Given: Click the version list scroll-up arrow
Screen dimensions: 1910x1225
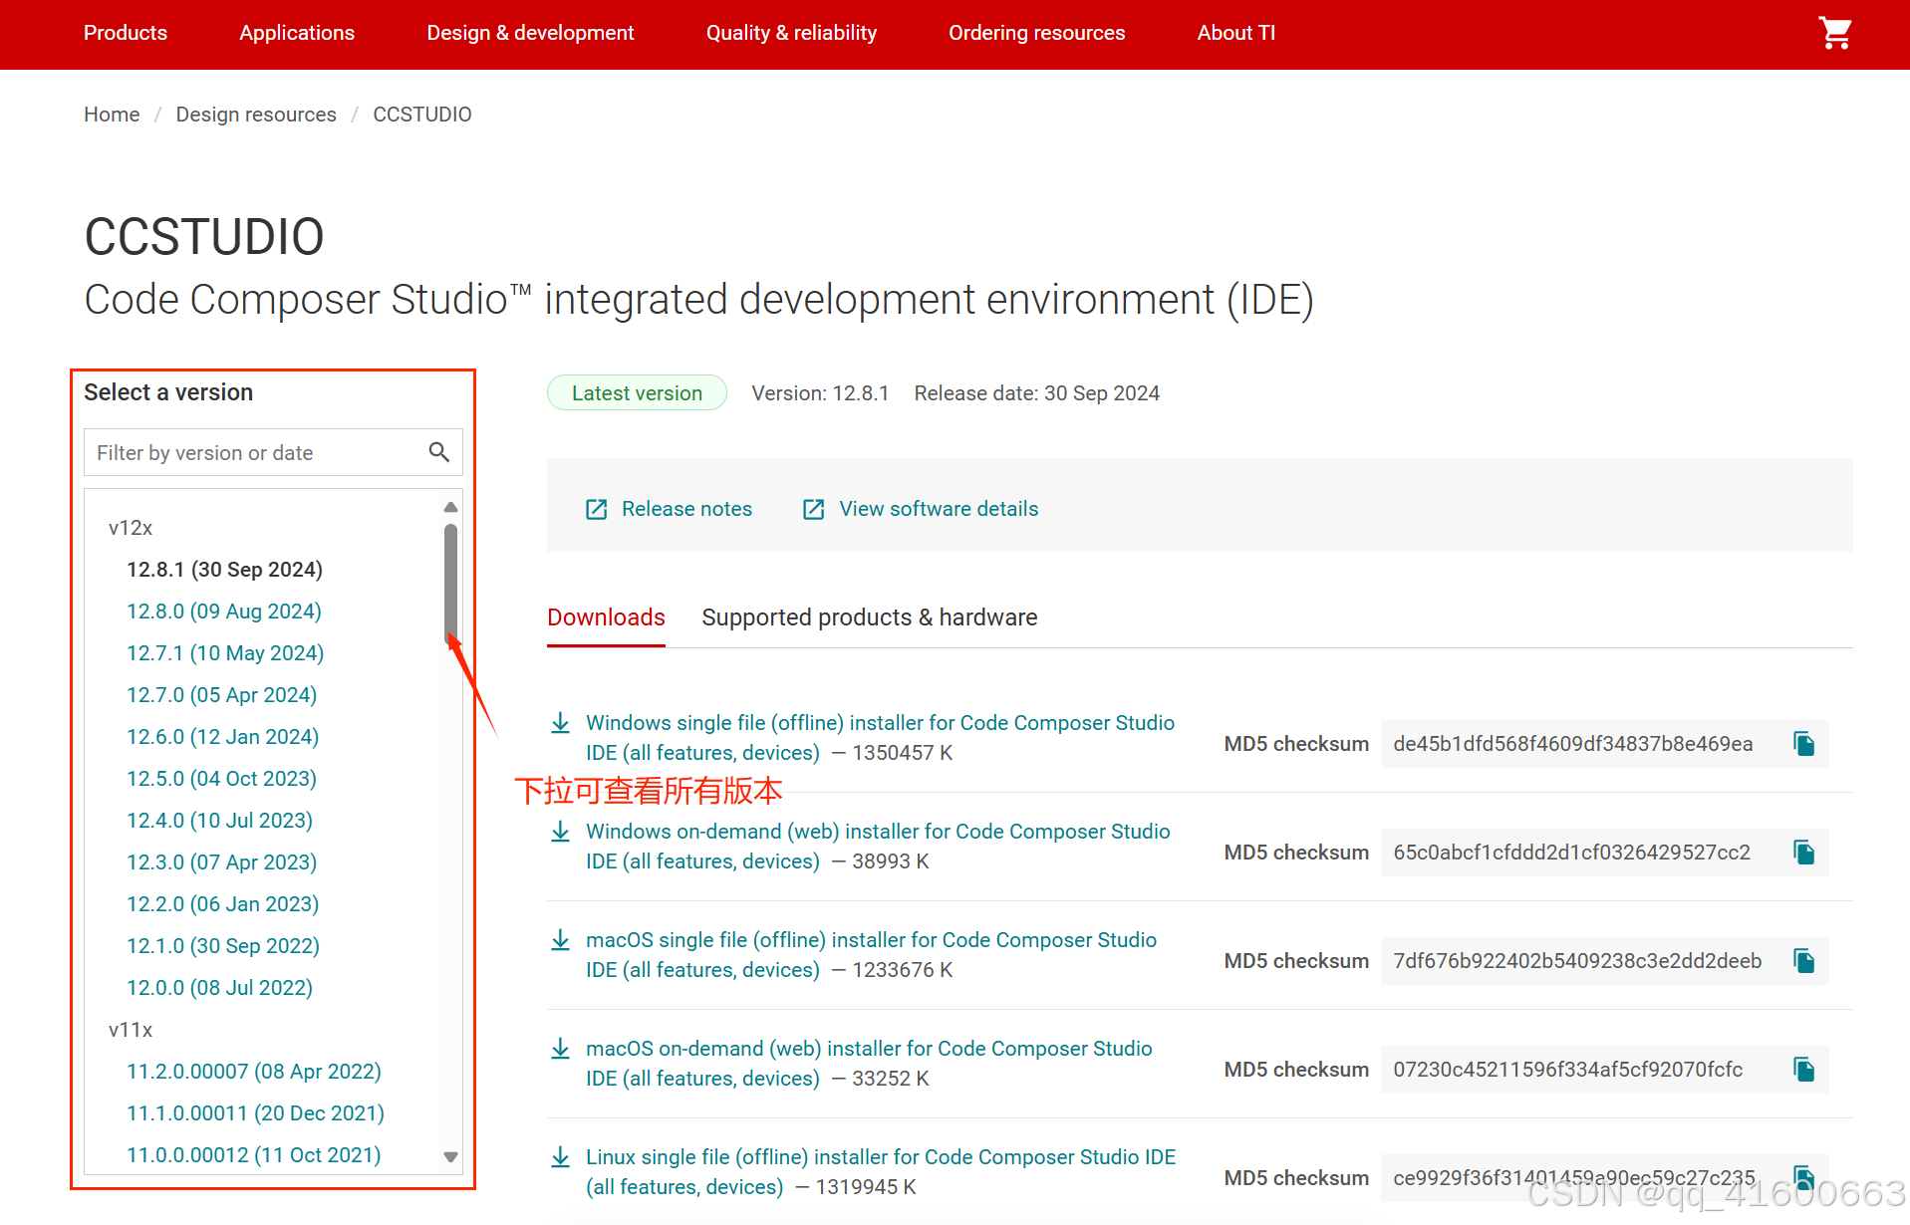Looking at the screenshot, I should tap(450, 507).
